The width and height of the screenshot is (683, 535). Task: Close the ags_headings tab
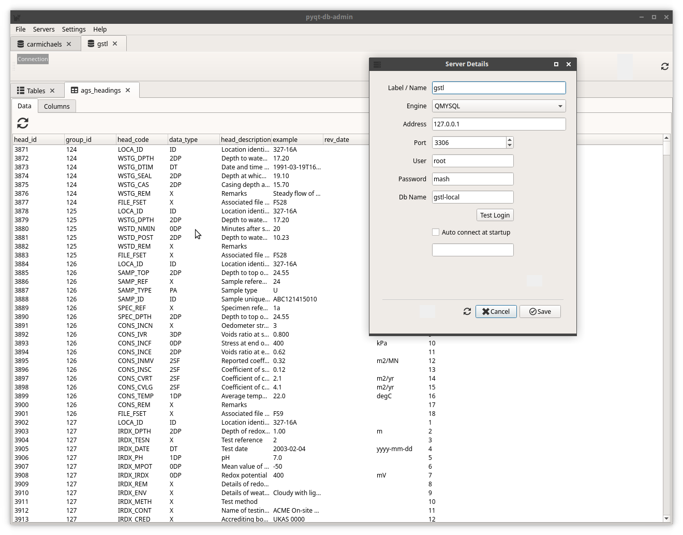tap(128, 90)
